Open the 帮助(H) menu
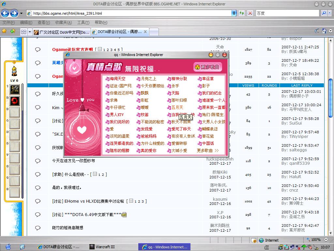The image size is (334, 251). [x=101, y=23]
